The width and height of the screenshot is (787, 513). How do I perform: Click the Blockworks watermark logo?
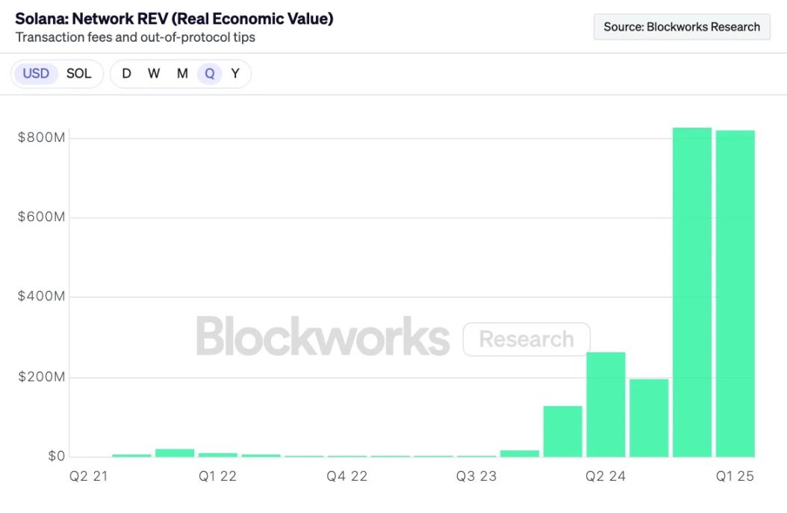point(323,337)
